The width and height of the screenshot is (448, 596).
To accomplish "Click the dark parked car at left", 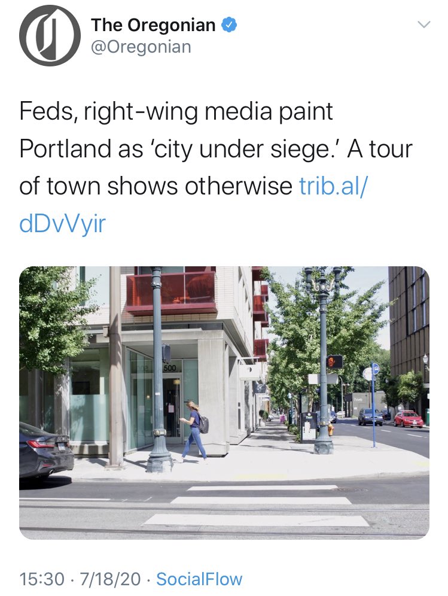I will pos(45,451).
